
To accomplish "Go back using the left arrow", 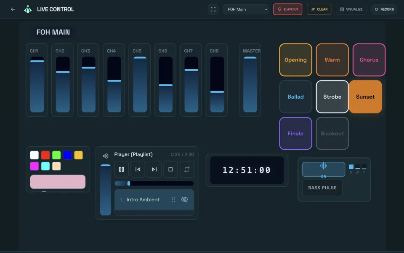I will click(13, 9).
